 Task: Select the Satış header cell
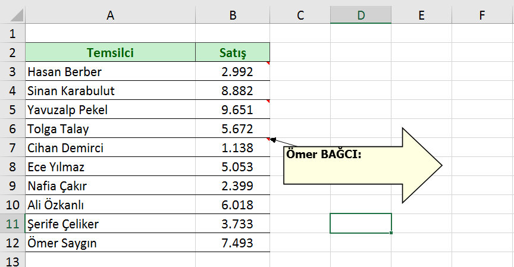pos(233,53)
